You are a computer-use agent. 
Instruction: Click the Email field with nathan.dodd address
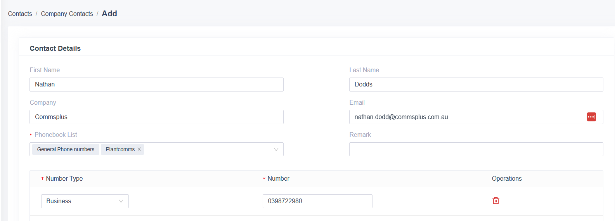(x=476, y=117)
